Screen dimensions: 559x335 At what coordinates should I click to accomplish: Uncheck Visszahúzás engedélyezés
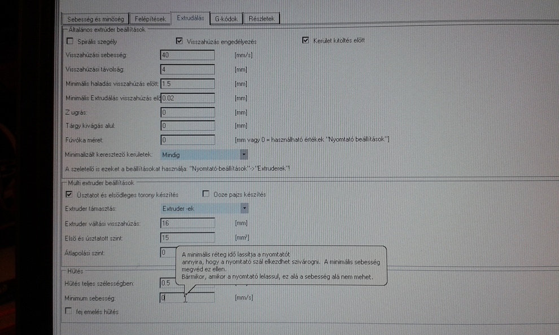point(180,41)
